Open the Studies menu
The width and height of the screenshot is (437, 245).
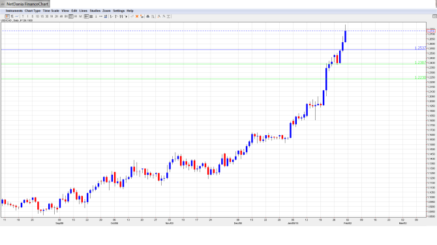coord(95,10)
